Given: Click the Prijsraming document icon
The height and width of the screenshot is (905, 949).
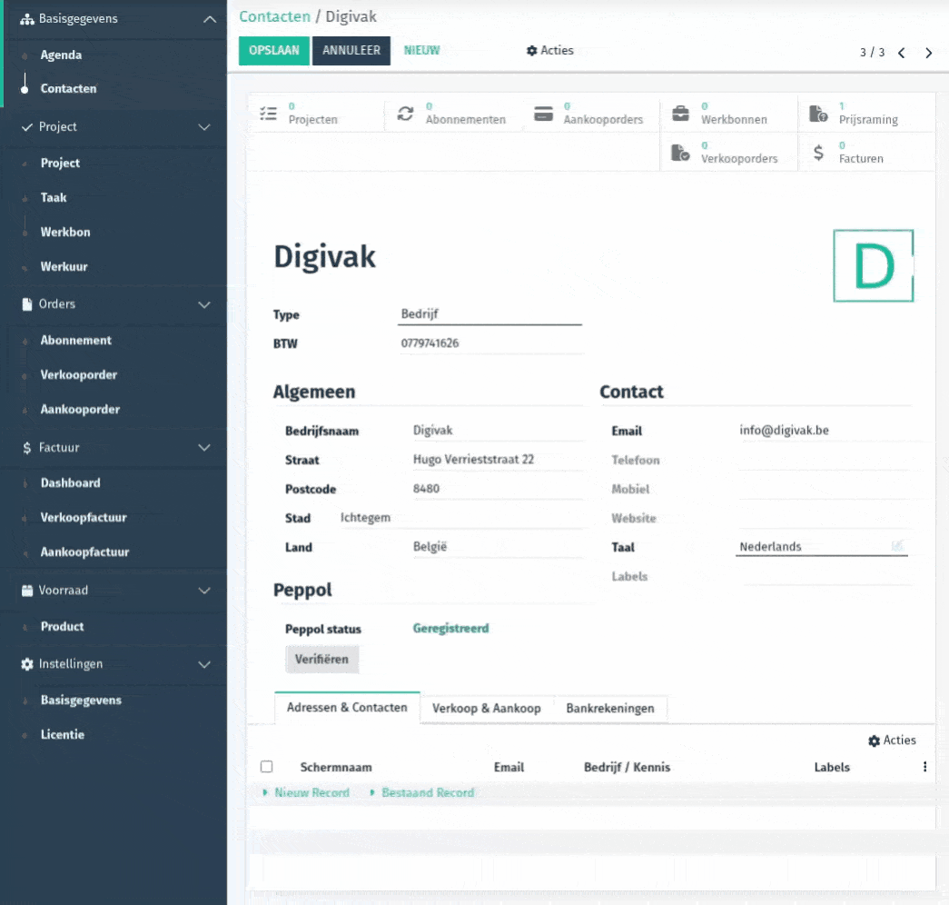Looking at the screenshot, I should 818,114.
